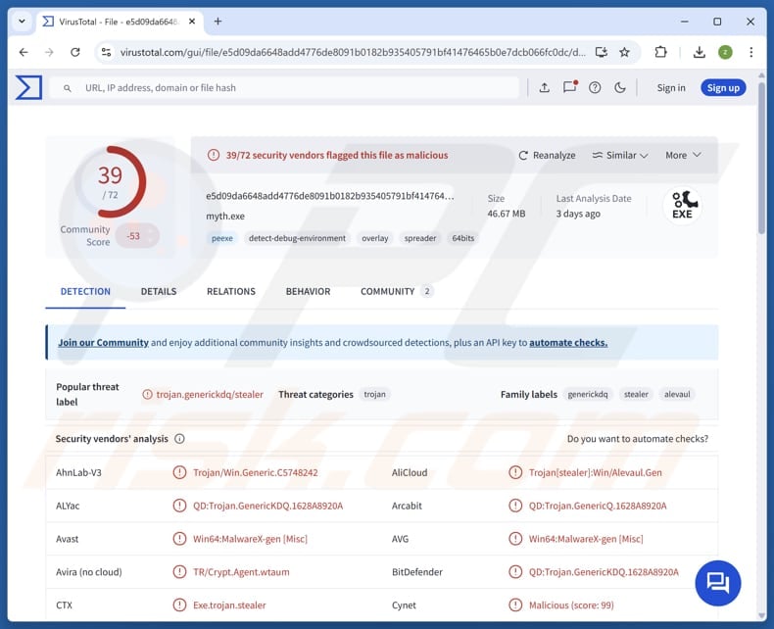The width and height of the screenshot is (774, 629).
Task: Click the peexe tag
Action: point(222,238)
